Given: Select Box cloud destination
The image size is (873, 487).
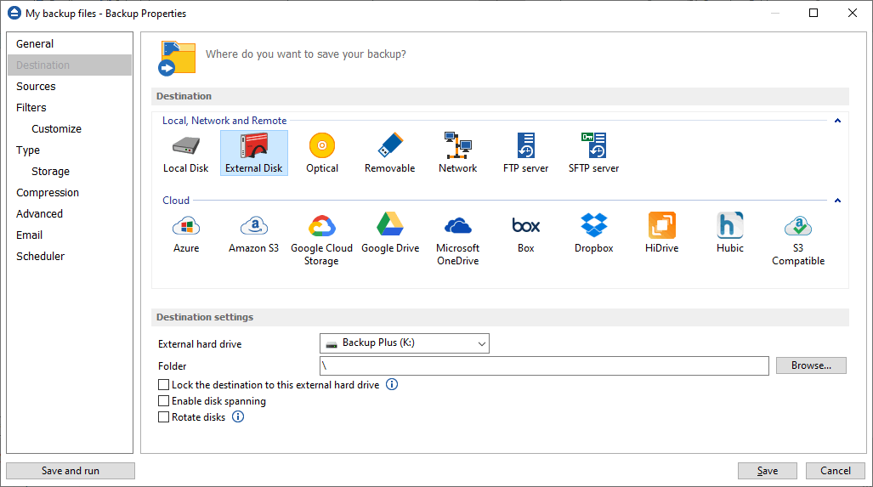Looking at the screenshot, I should [x=525, y=233].
